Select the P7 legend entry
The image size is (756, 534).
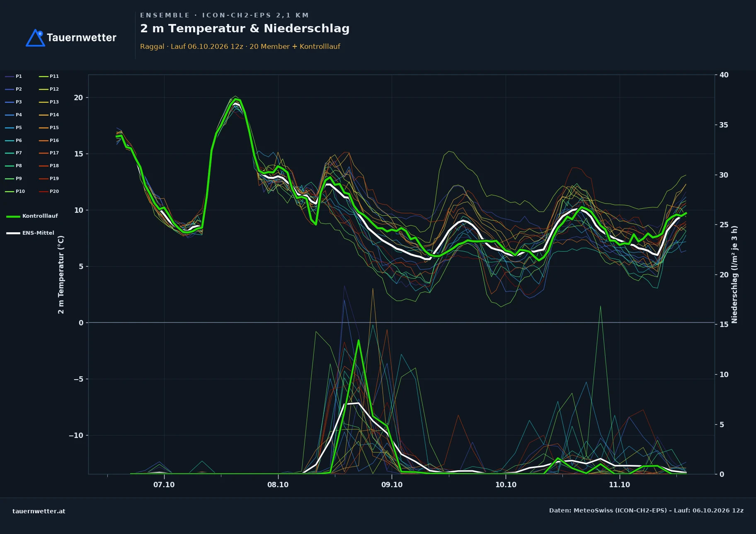coord(14,153)
